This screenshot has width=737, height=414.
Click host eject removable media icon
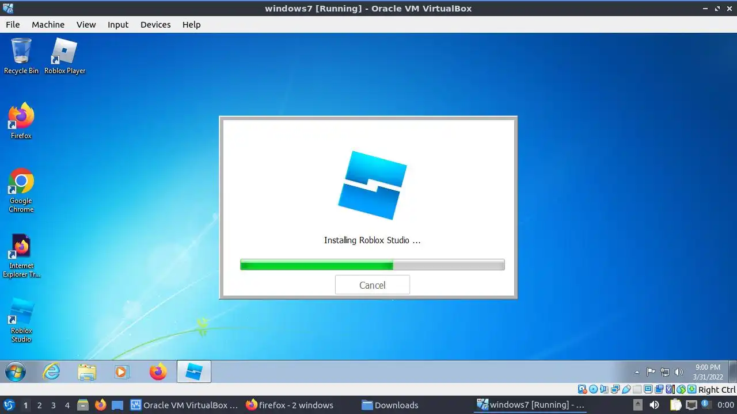pyautogui.click(x=637, y=405)
